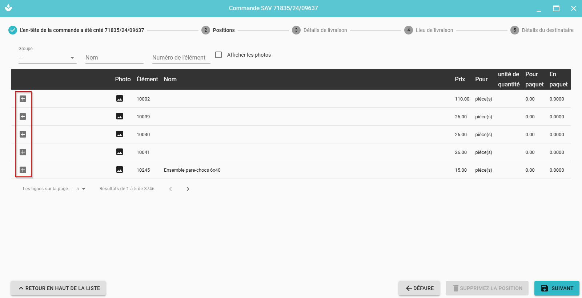Click the app logo in the title bar
The image size is (582, 298).
pos(8,8)
